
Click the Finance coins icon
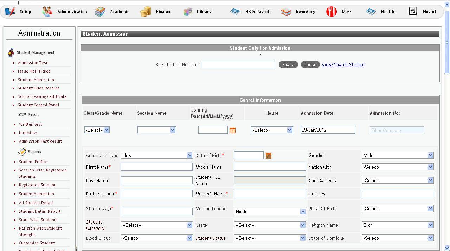coord(146,12)
